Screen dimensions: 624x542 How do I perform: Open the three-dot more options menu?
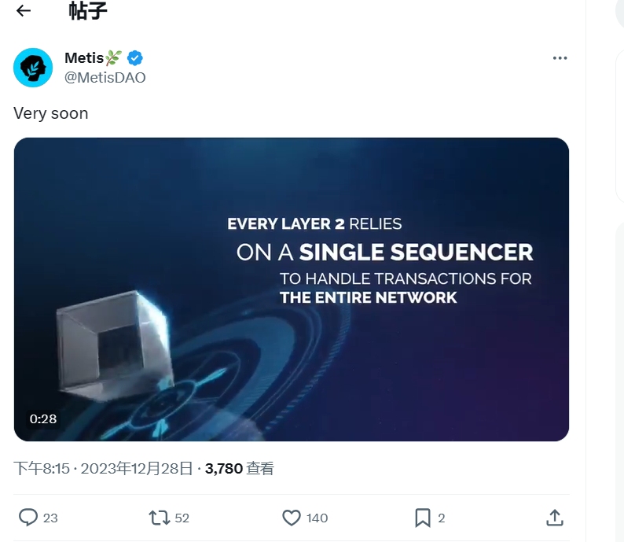(560, 58)
